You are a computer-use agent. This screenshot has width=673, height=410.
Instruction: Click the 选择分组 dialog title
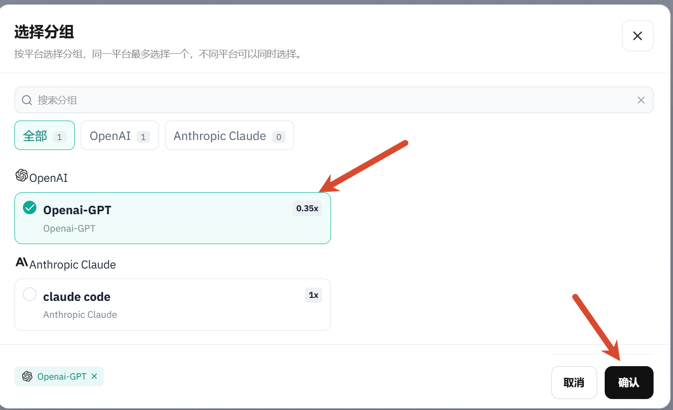(x=44, y=32)
